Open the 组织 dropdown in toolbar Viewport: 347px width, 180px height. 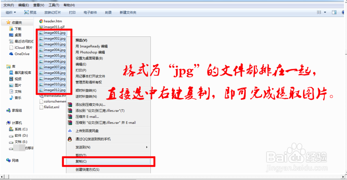point(11,12)
